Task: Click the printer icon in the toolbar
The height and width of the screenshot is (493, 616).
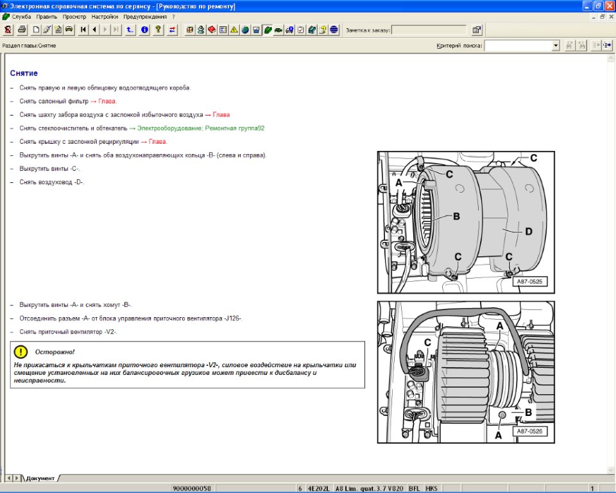Action: coord(22,30)
